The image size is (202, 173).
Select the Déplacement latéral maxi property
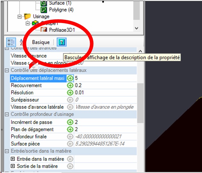point(38,78)
